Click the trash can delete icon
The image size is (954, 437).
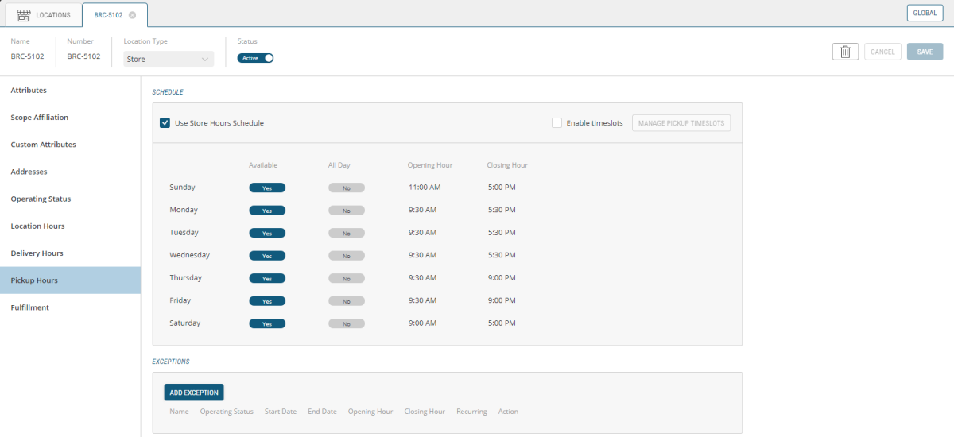click(845, 52)
